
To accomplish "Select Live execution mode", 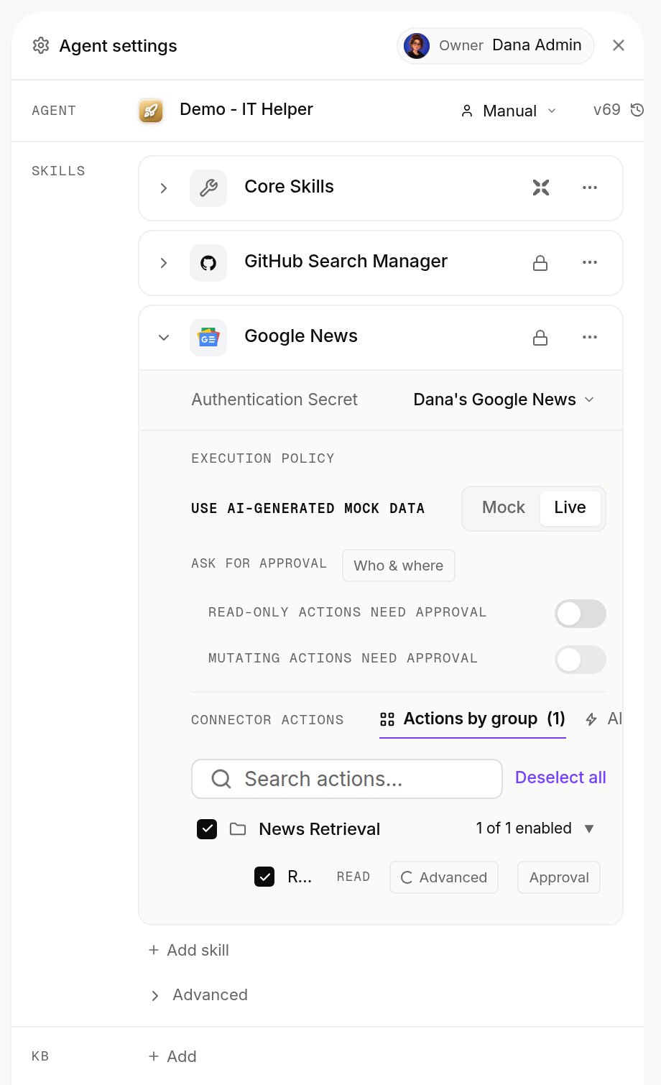I will pos(570,508).
